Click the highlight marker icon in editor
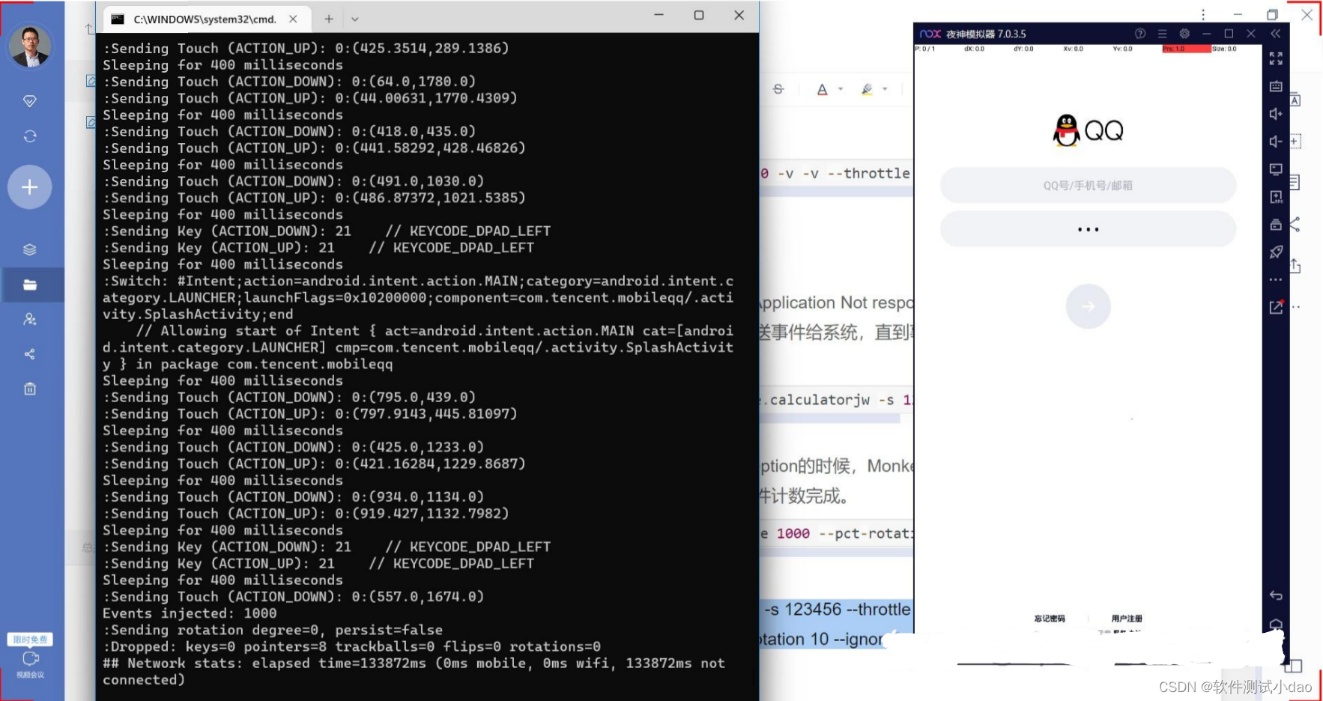The image size is (1323, 701). 867,89
